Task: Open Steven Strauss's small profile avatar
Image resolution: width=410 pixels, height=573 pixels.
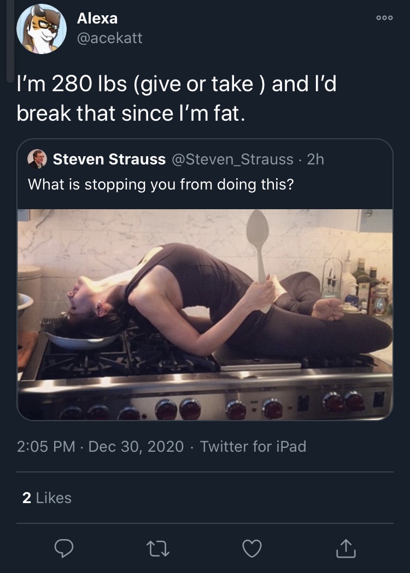Action: coord(37,159)
